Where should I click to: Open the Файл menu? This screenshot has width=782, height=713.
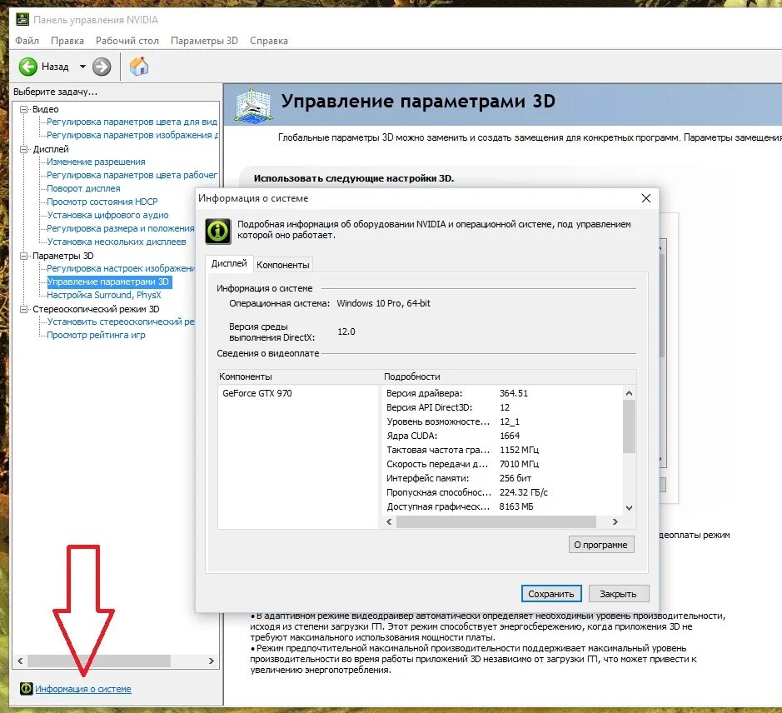[x=27, y=41]
